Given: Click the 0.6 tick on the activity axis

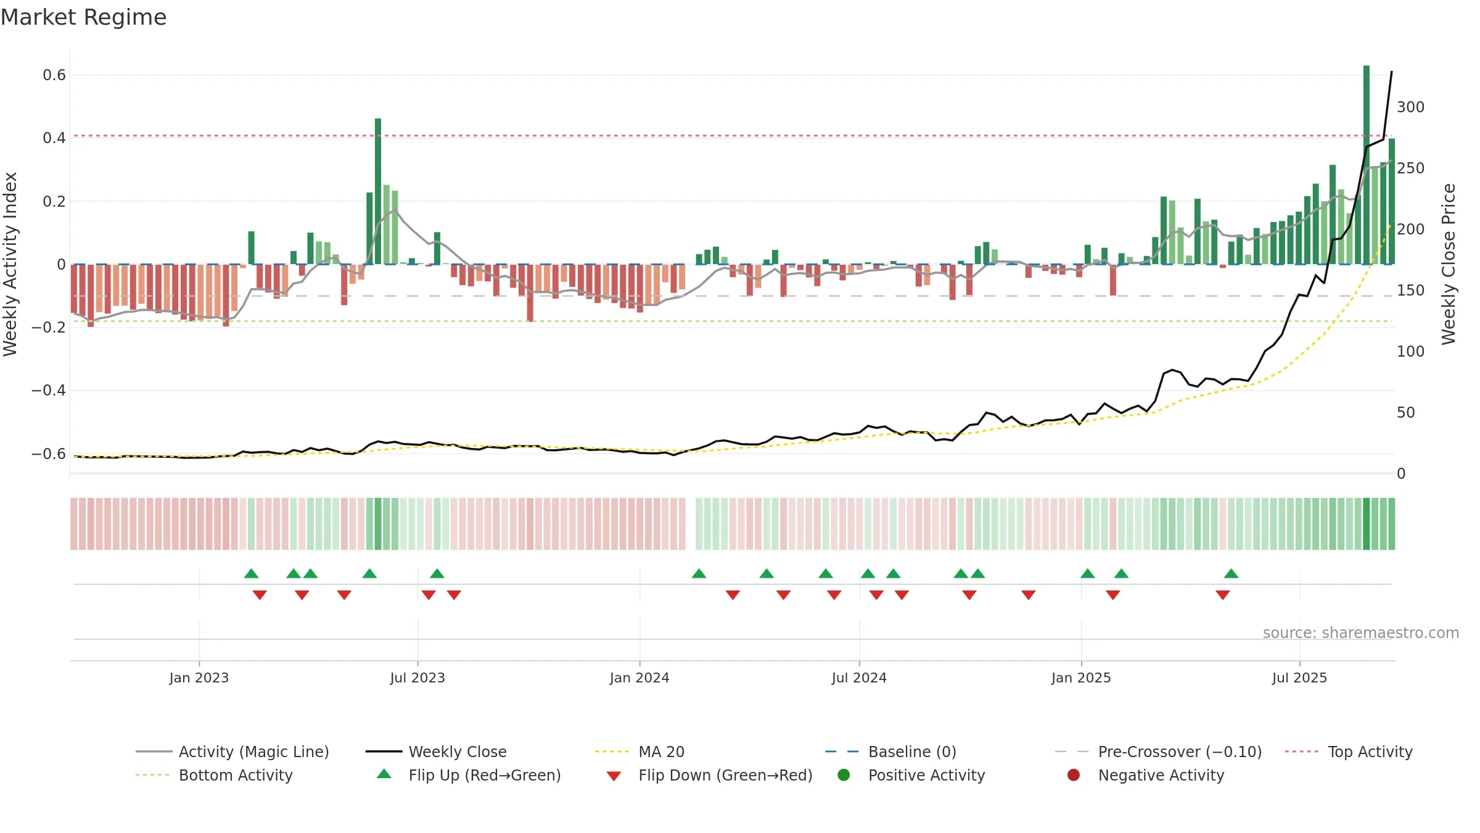Looking at the screenshot, I should click(x=54, y=75).
